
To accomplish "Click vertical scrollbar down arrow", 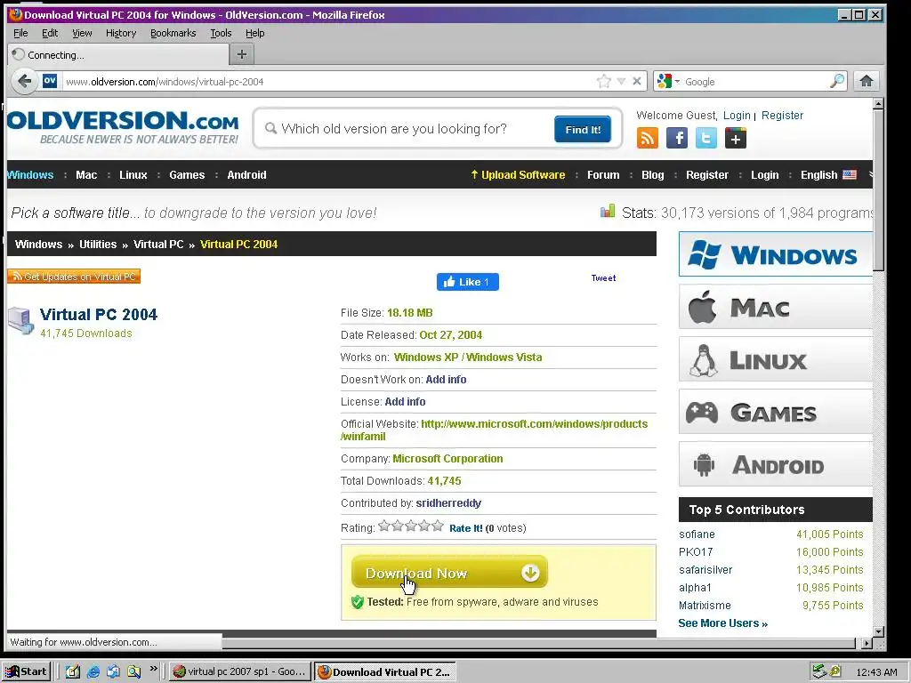I will coord(878,631).
